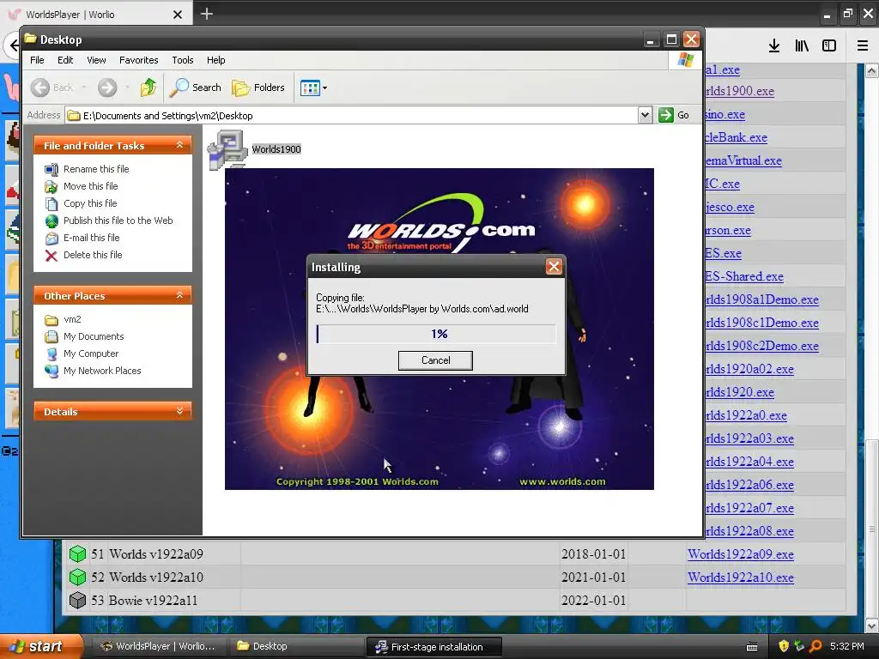
Task: Expand the Address bar dropdown arrow
Action: (x=645, y=116)
